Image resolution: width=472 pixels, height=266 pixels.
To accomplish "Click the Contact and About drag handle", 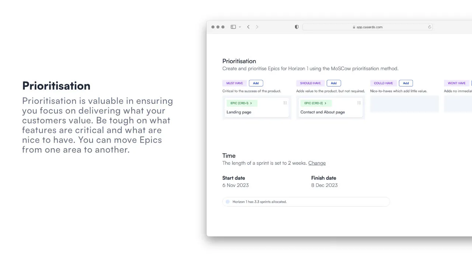I will click(359, 103).
